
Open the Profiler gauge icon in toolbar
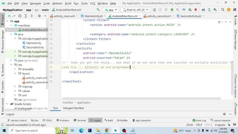point(184,10)
